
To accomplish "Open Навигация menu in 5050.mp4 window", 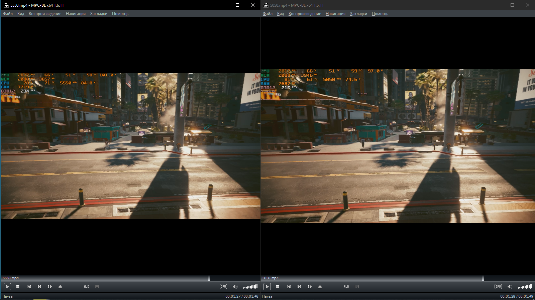I will pyautogui.click(x=335, y=14).
